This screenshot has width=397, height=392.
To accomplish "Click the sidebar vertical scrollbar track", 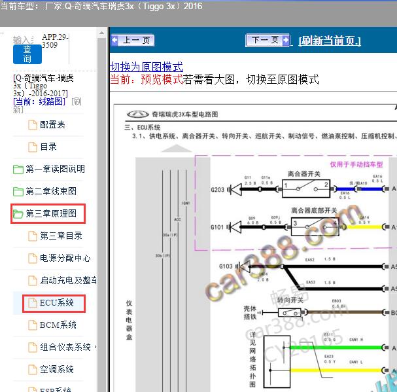I will (101, 215).
